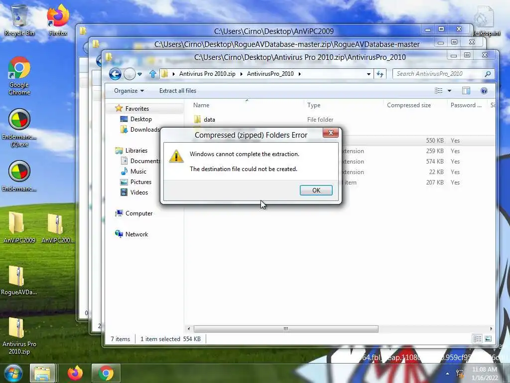
Task: Select Libraries in navigation pane
Action: 136,151
